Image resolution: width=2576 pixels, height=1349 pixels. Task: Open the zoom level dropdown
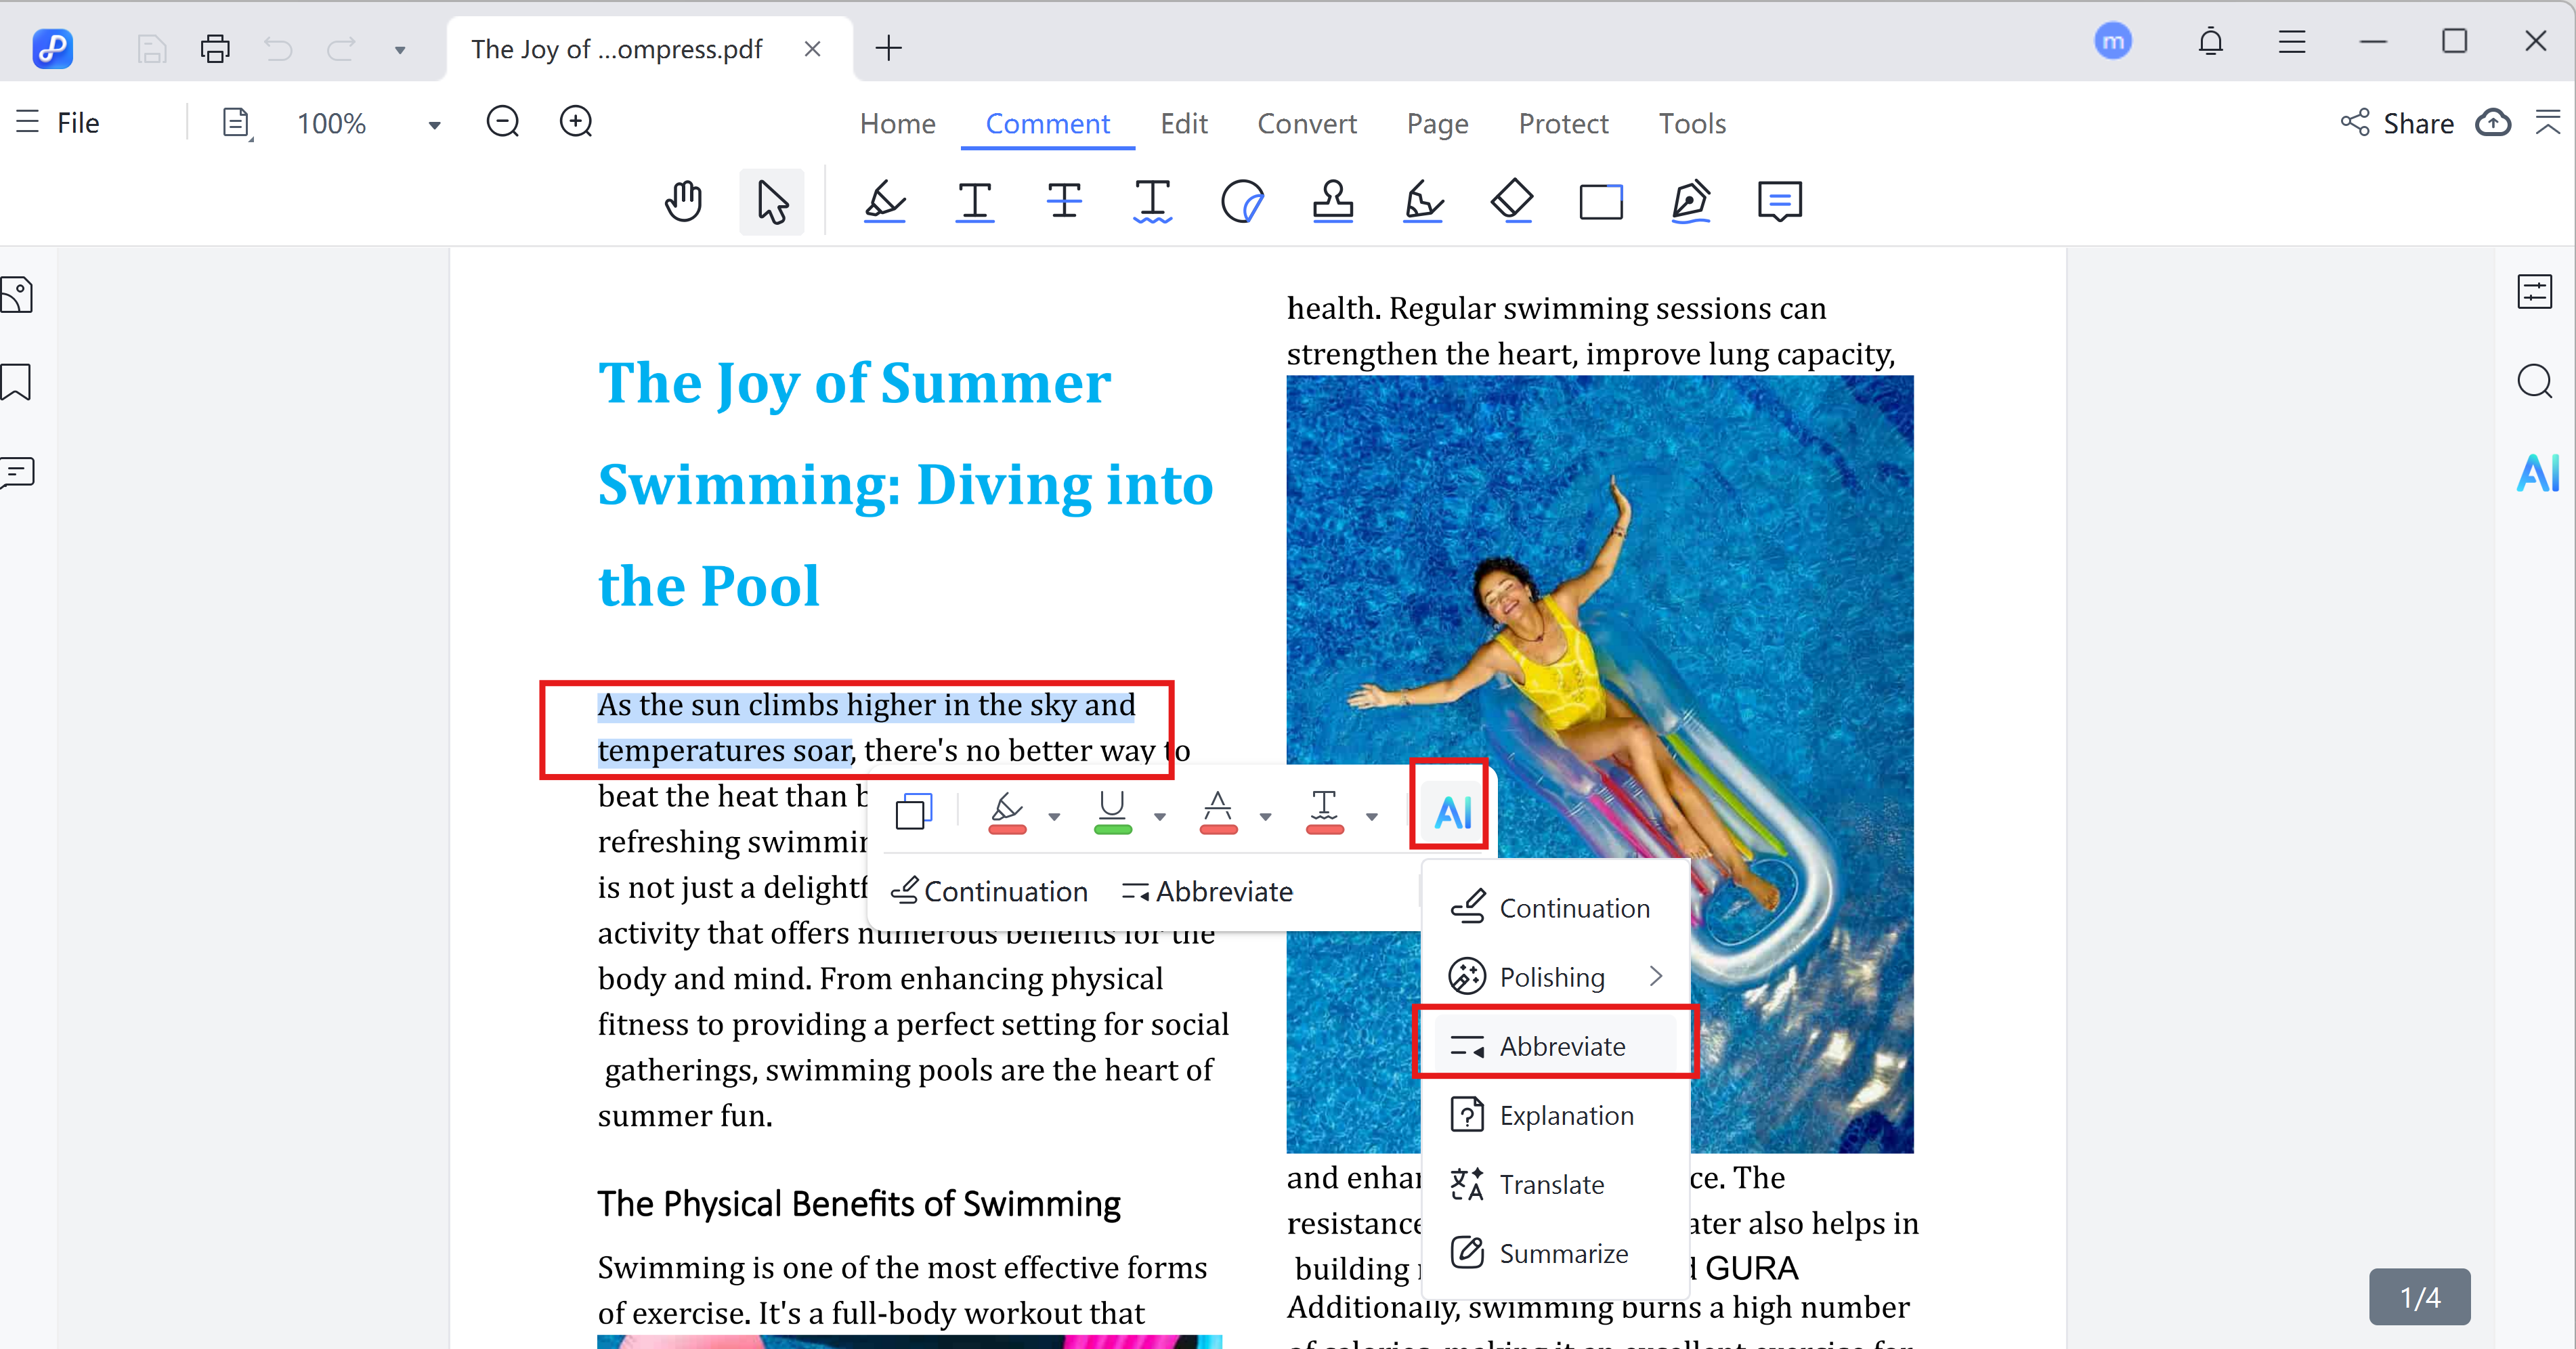tap(434, 125)
